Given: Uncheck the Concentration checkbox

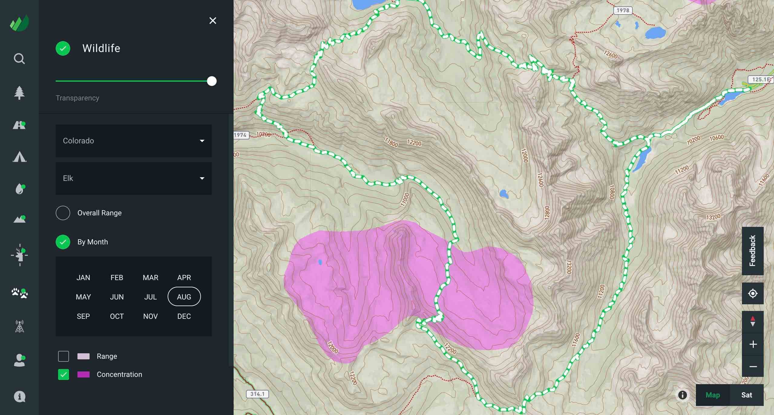Looking at the screenshot, I should click(x=64, y=374).
